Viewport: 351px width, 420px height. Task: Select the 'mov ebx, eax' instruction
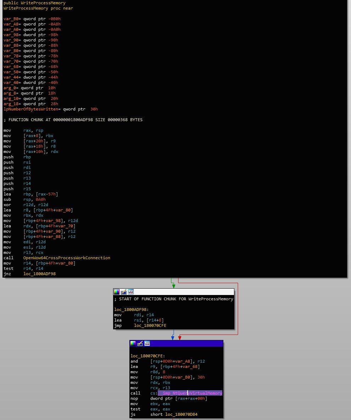[x=150, y=404]
